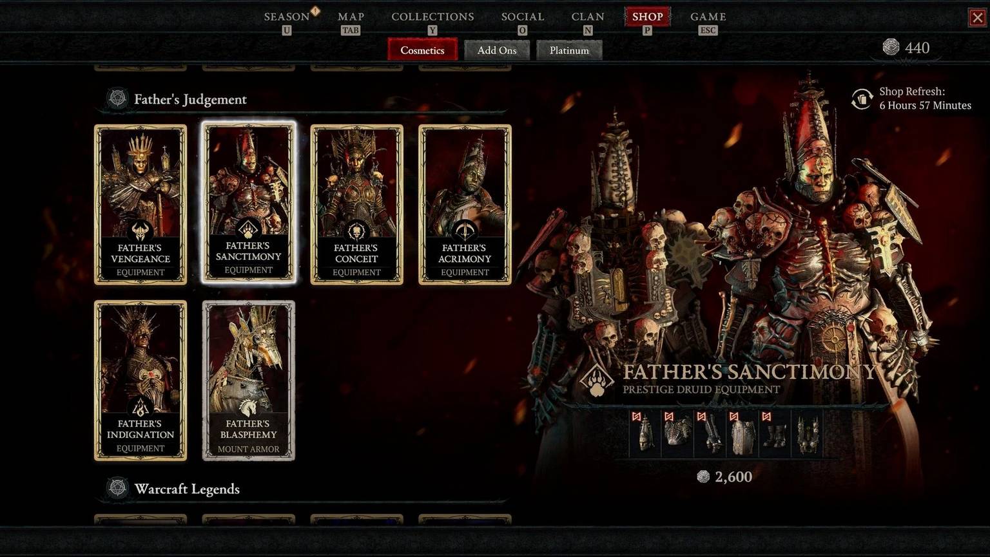Click the O key hint under SOCIAL
Image resolution: width=990 pixels, height=557 pixels.
[x=523, y=30]
